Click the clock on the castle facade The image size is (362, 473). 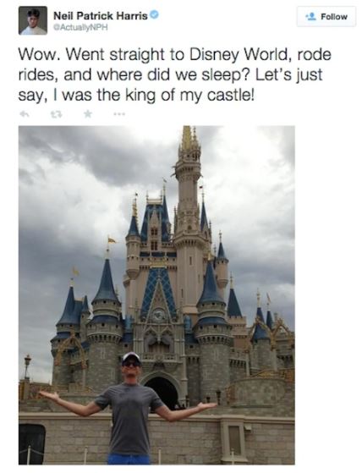158,316
